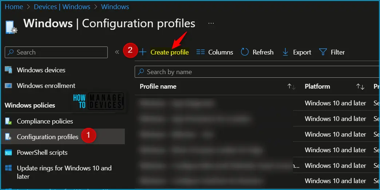Click the Filter funnel icon
380x190 pixels.
coord(323,52)
